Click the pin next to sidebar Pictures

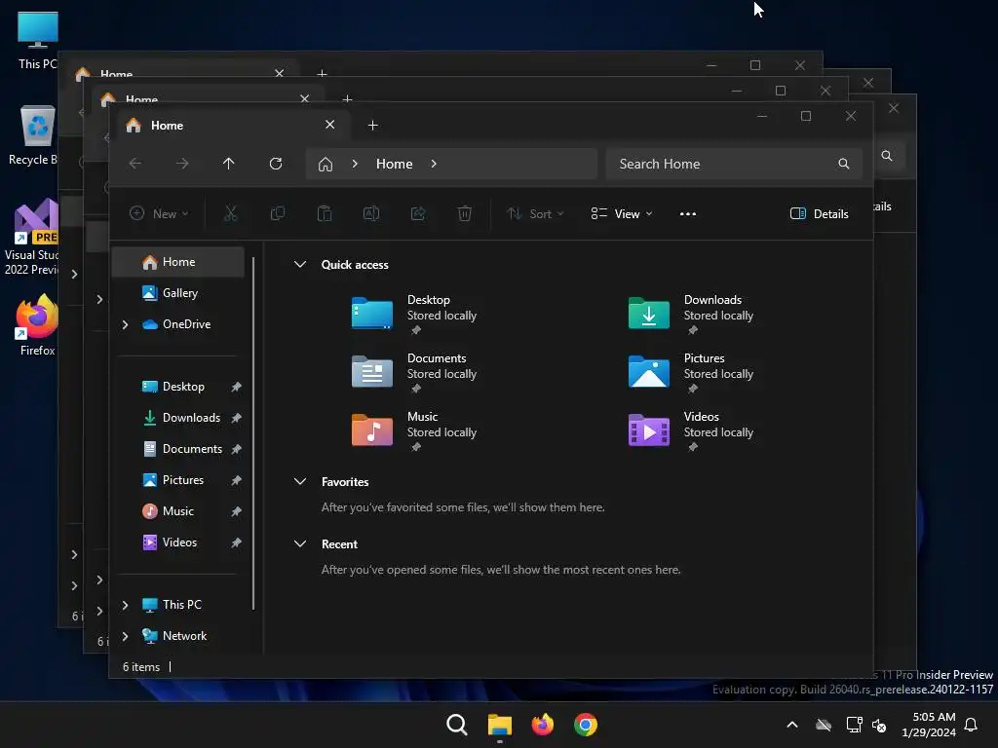point(236,480)
